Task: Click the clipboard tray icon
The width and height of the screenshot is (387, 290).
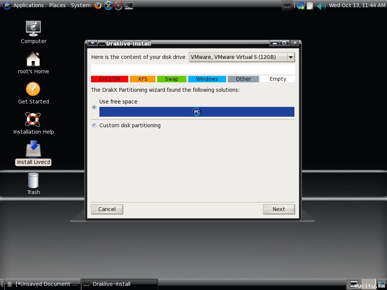Action: tap(310, 5)
